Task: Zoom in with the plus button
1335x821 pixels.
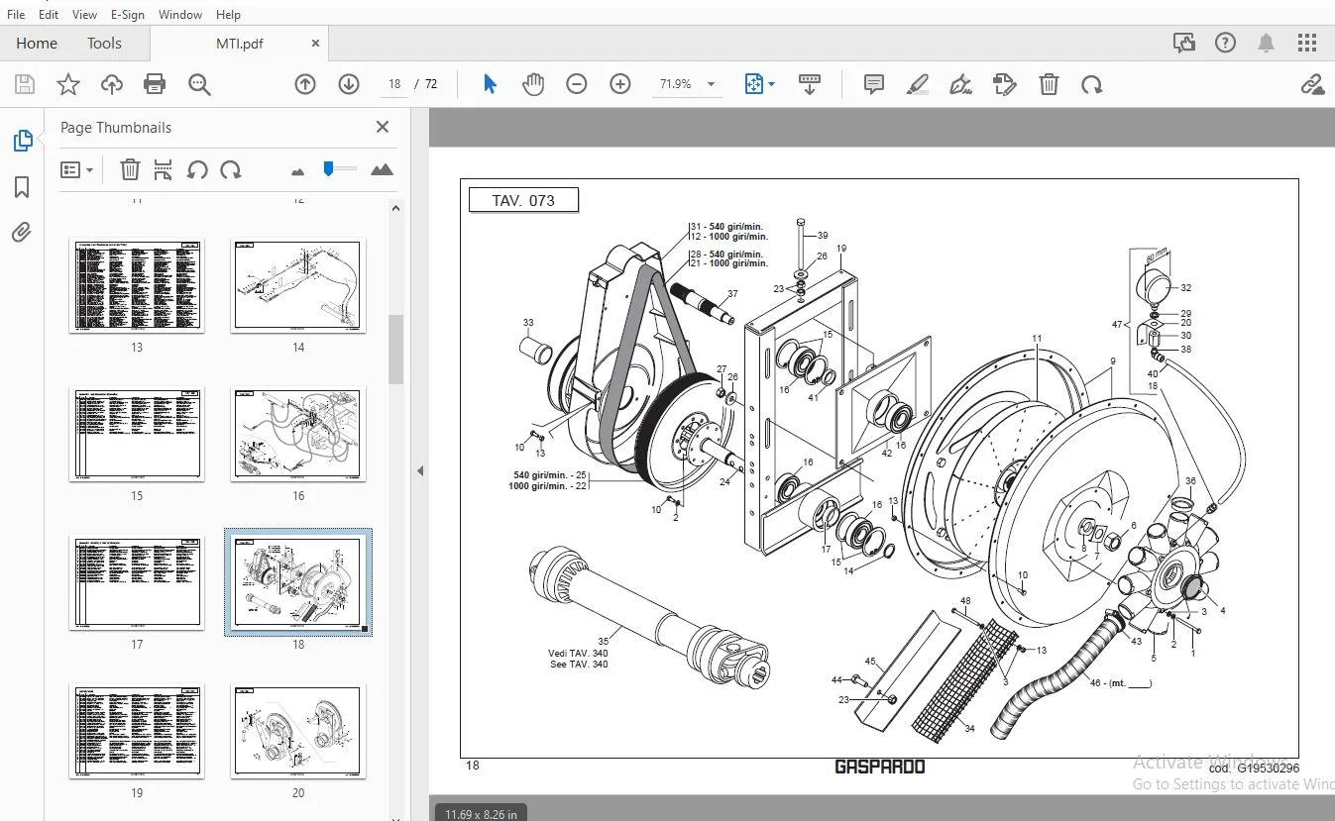Action: click(620, 85)
